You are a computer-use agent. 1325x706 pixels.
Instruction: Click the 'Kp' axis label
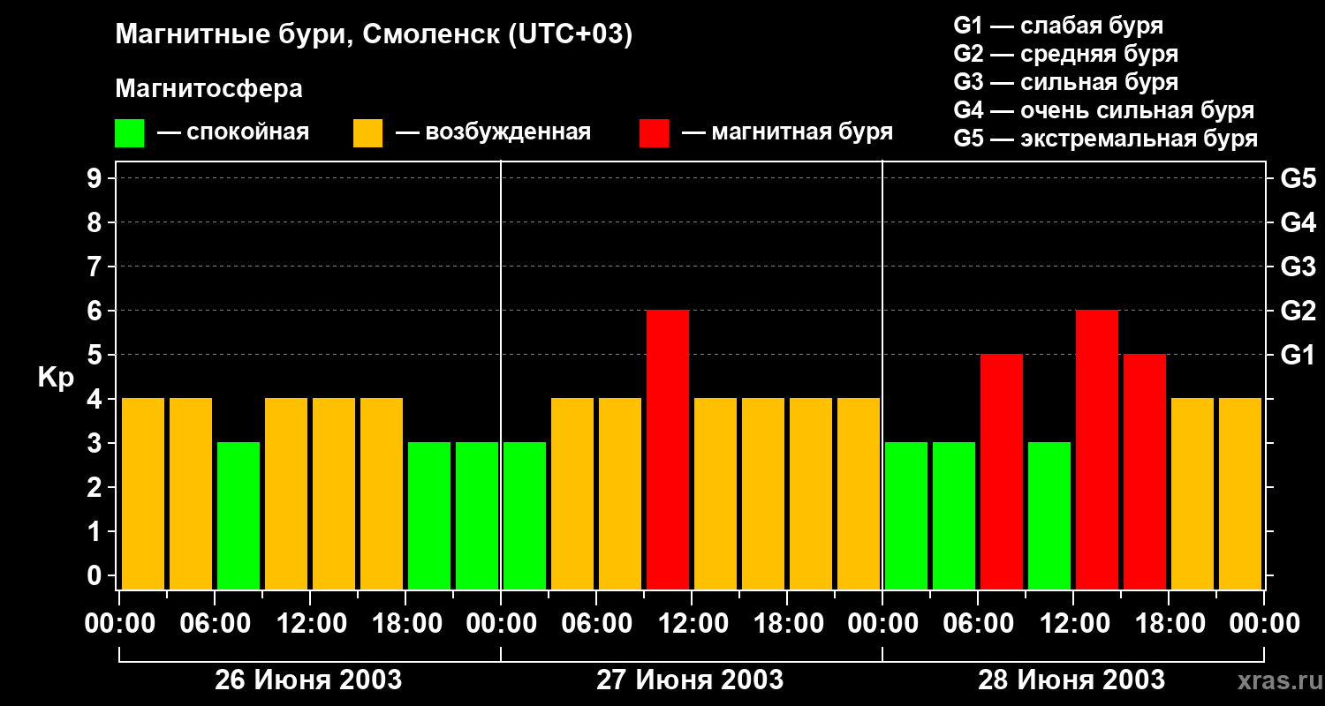[56, 379]
